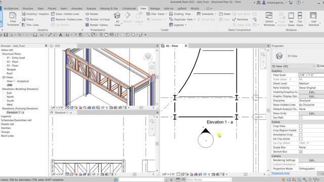Open the shopping cart icon in the title bar

pos(291,3)
